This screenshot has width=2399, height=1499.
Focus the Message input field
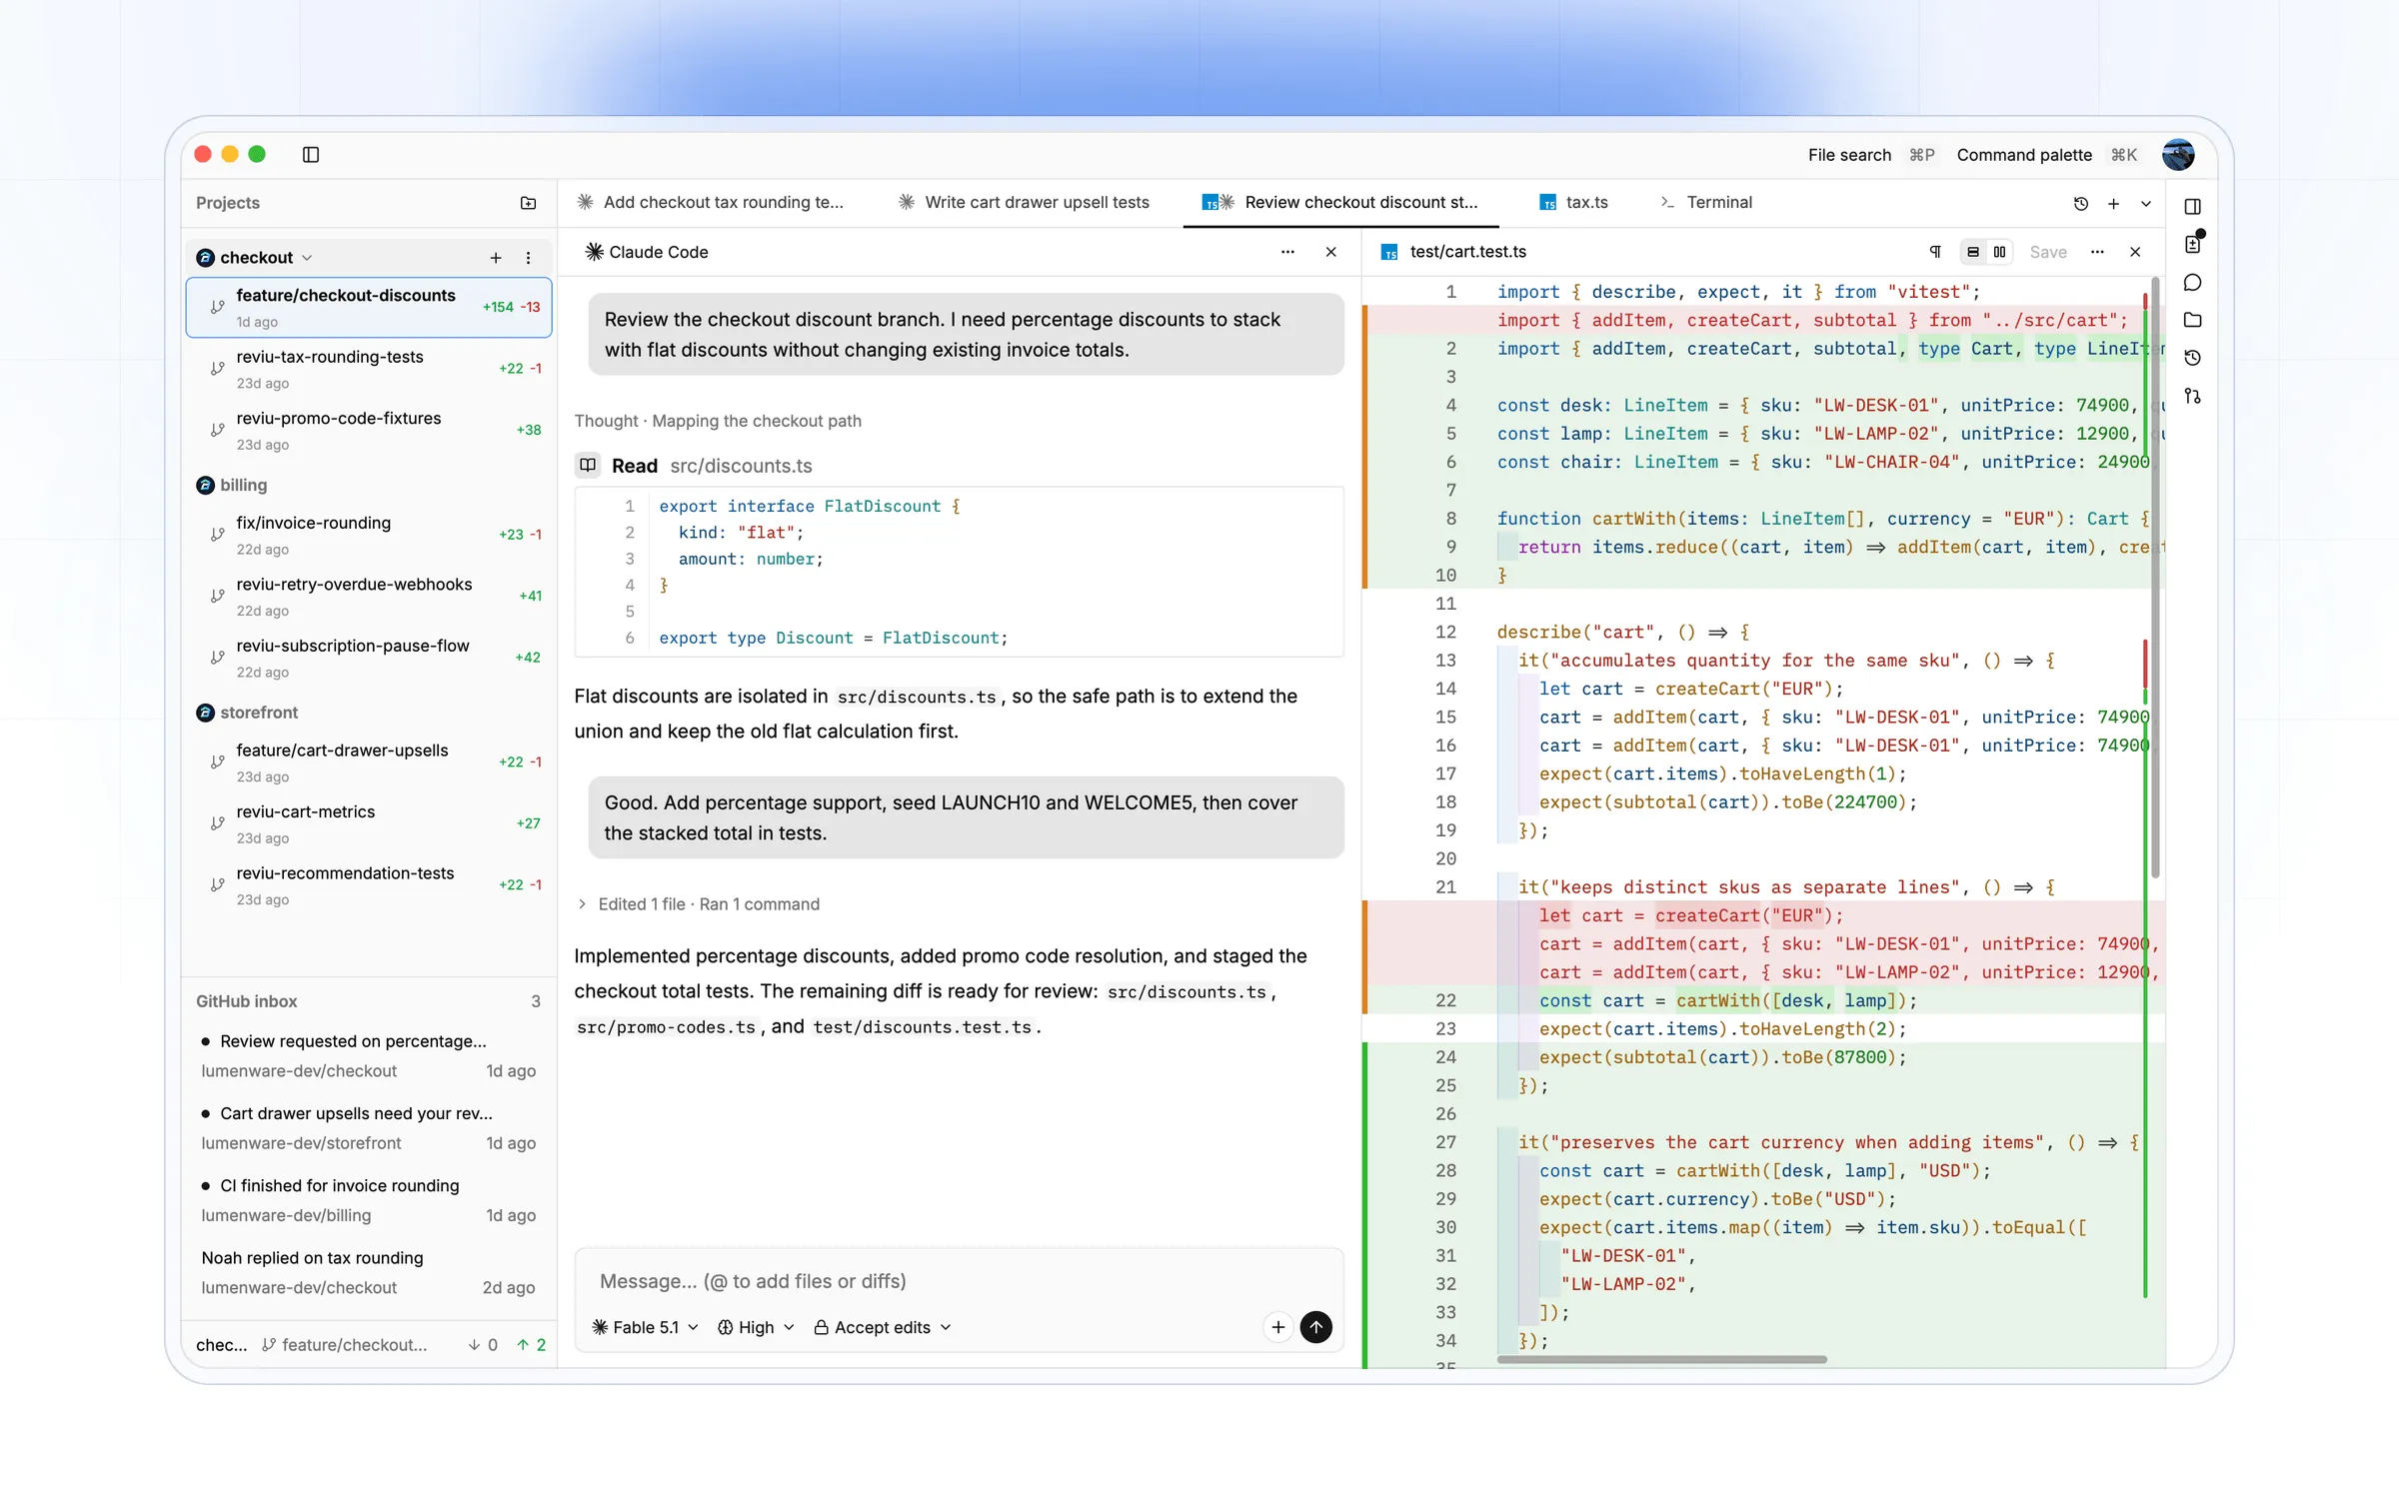(x=958, y=1281)
